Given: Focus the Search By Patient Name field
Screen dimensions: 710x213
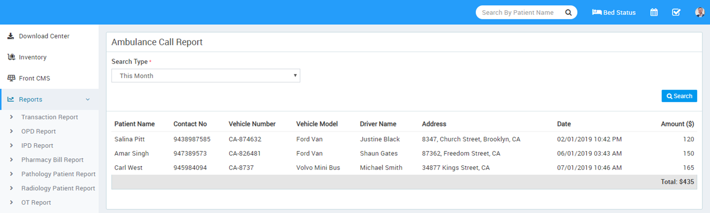Looking at the screenshot, I should click(518, 13).
